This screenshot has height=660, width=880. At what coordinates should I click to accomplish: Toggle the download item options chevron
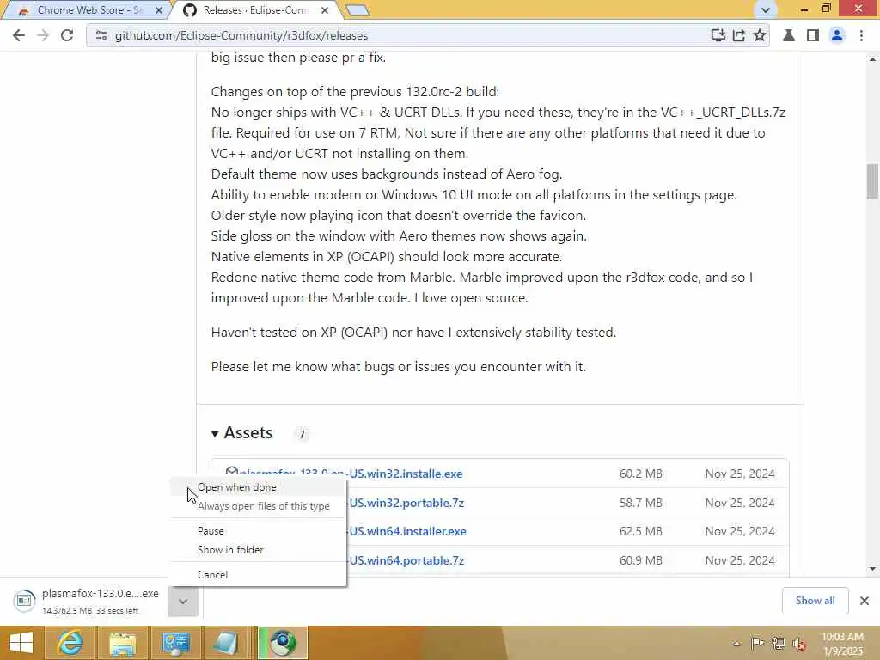point(183,601)
